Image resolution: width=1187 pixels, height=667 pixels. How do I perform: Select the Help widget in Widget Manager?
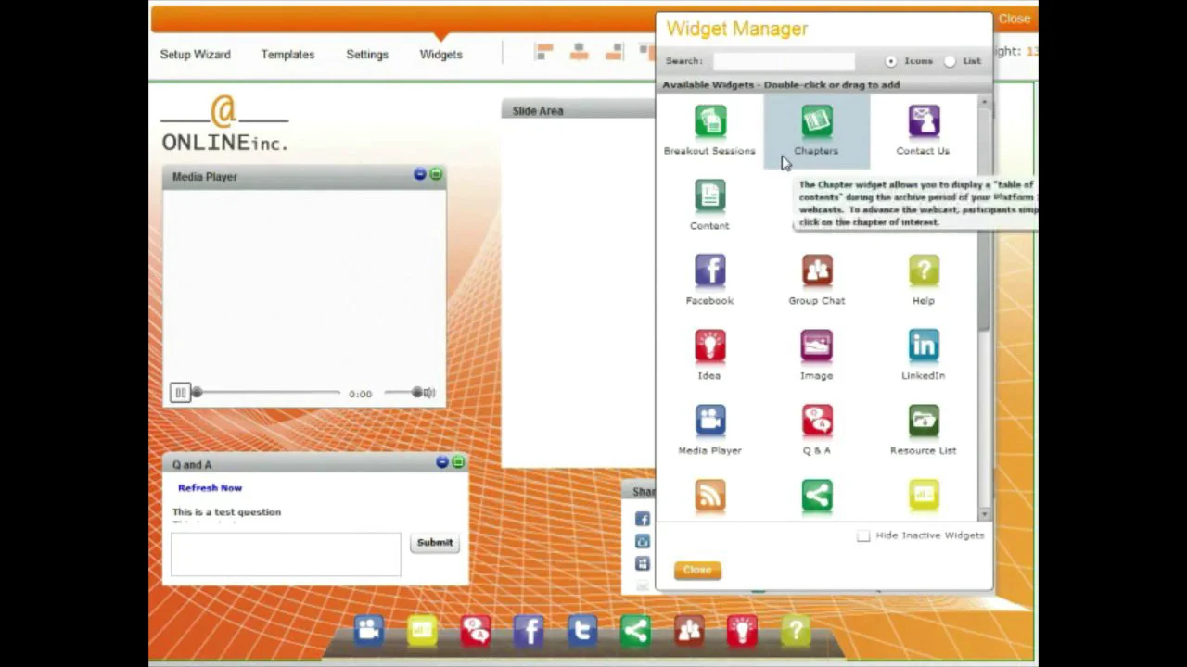coord(924,271)
